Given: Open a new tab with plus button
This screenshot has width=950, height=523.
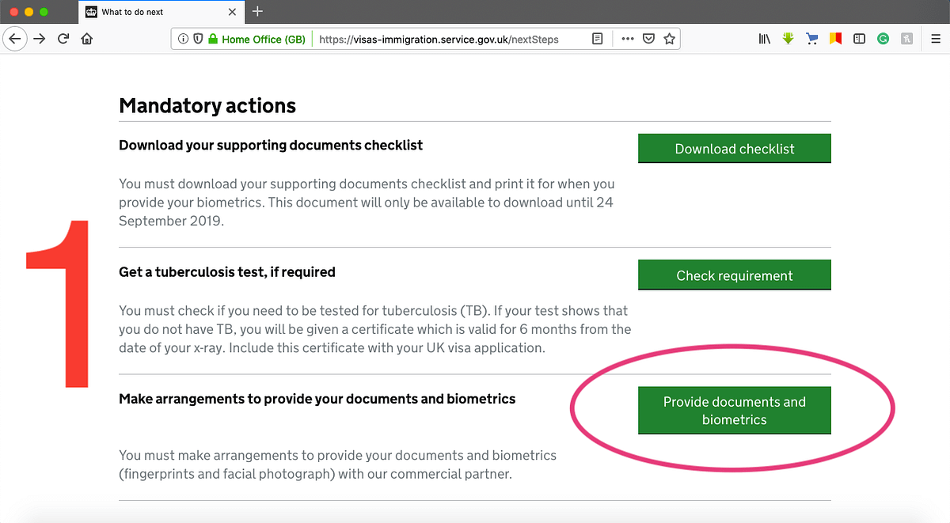Looking at the screenshot, I should [x=257, y=11].
